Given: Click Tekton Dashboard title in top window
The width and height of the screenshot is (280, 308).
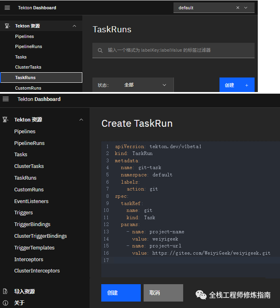Looking at the screenshot, I should click(37, 8).
